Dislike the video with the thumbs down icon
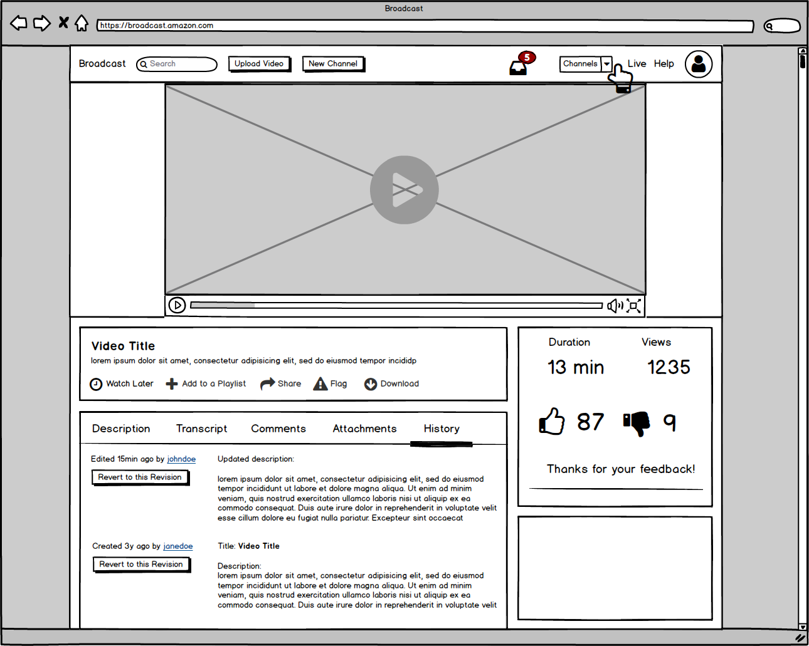The image size is (809, 646). (637, 424)
